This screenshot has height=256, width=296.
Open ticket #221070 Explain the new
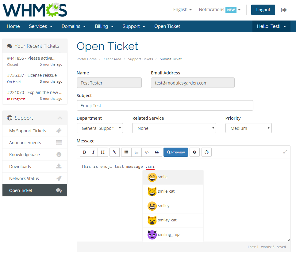[35, 96]
